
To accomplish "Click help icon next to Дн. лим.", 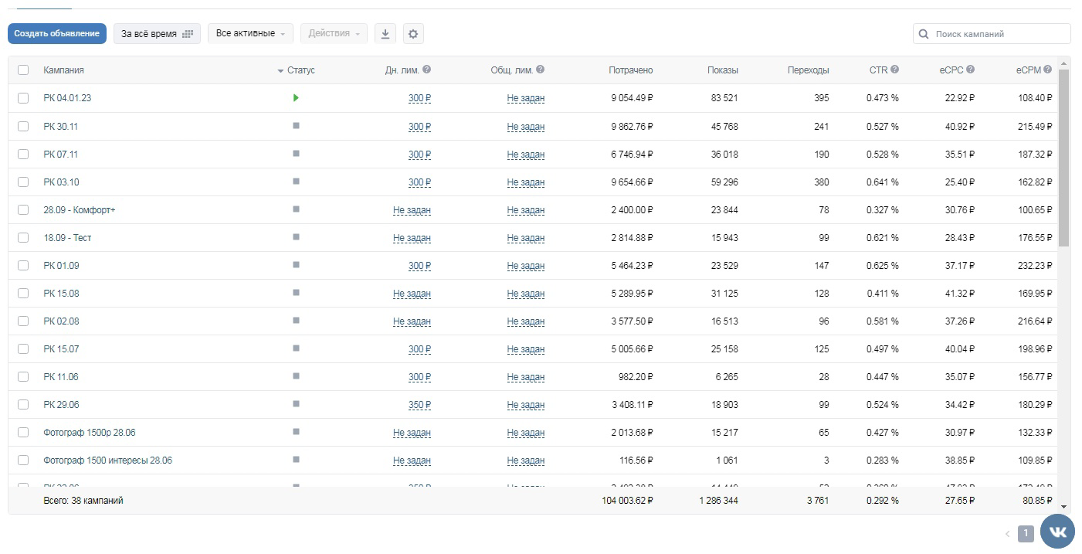I will pyautogui.click(x=427, y=70).
